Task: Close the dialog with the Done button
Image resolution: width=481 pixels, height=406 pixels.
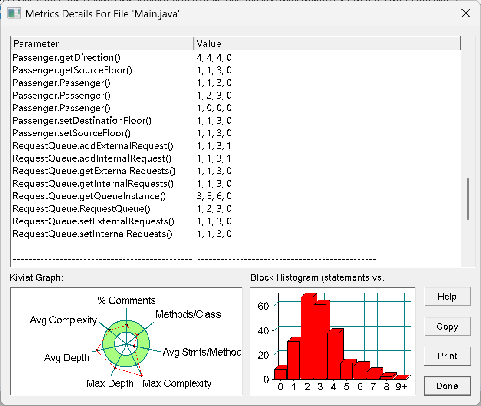Action: tap(447, 386)
